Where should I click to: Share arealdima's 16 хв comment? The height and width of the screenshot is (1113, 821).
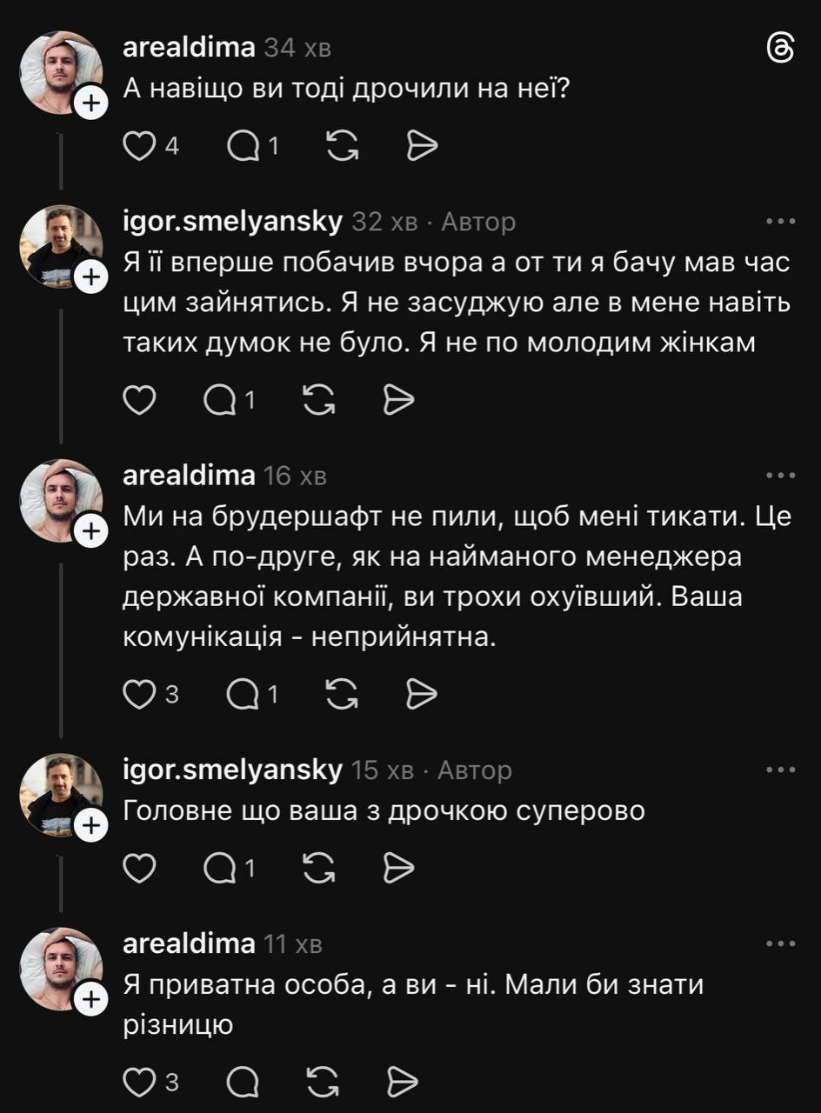[422, 693]
